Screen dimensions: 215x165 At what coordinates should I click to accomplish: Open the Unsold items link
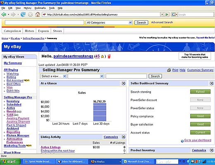click(11, 111)
